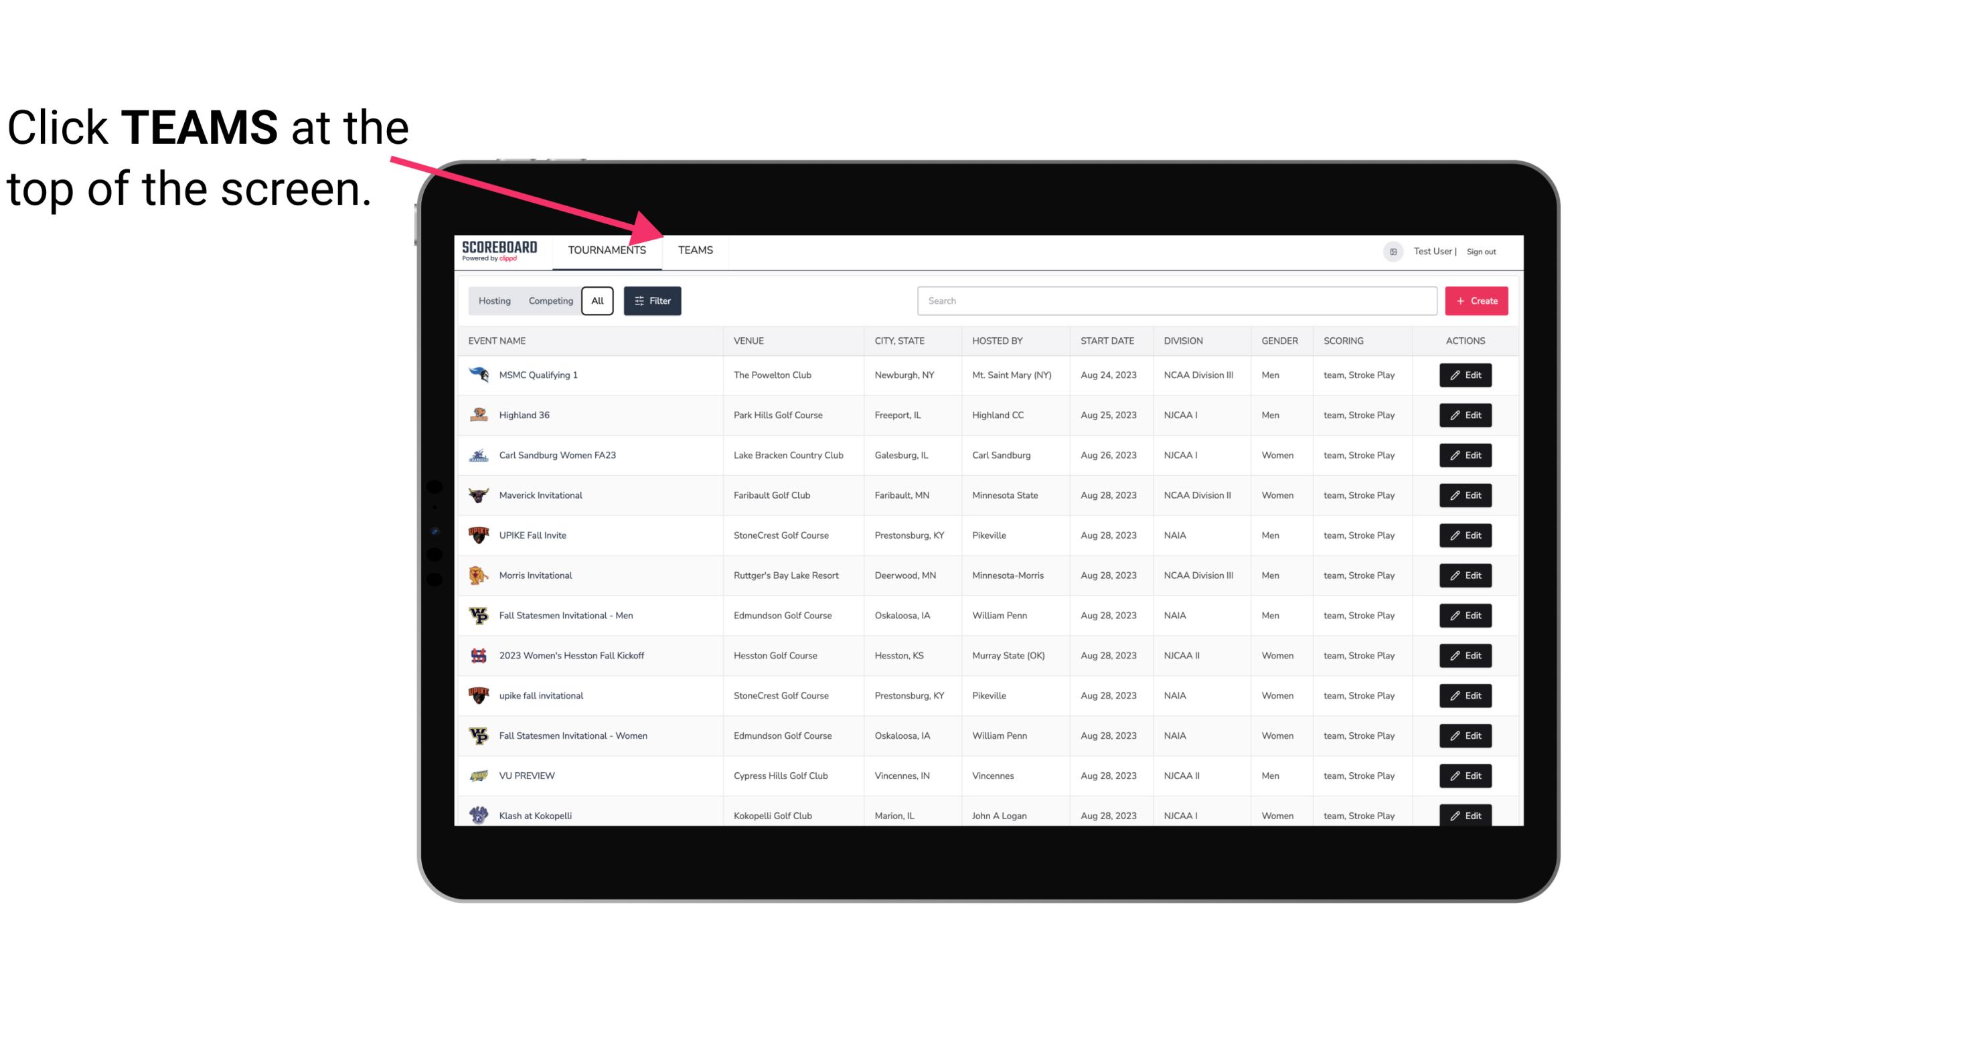The width and height of the screenshot is (1975, 1062).
Task: Select the All filter toggle
Action: [x=597, y=301]
